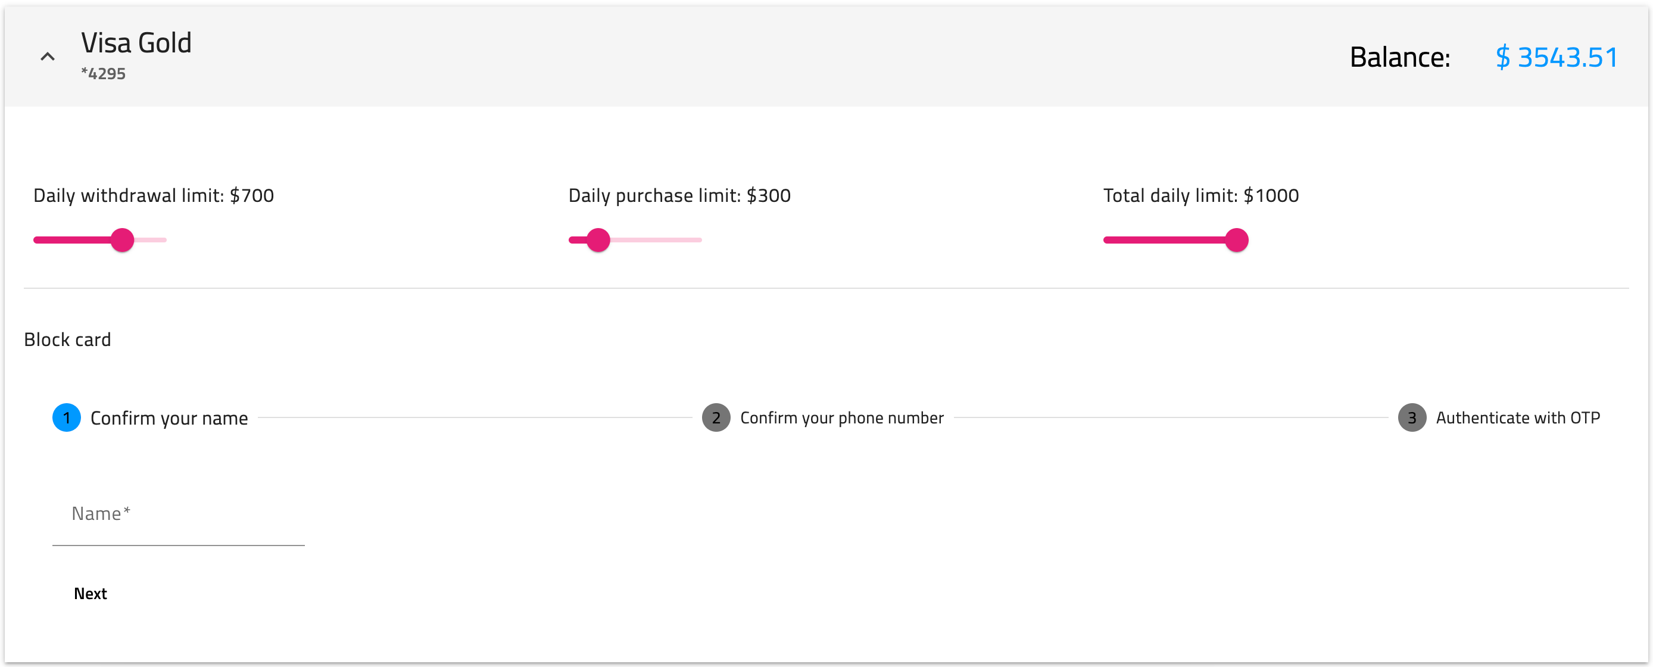This screenshot has width=1653, height=667.
Task: Collapse the Visa Gold card panel
Action: (48, 57)
